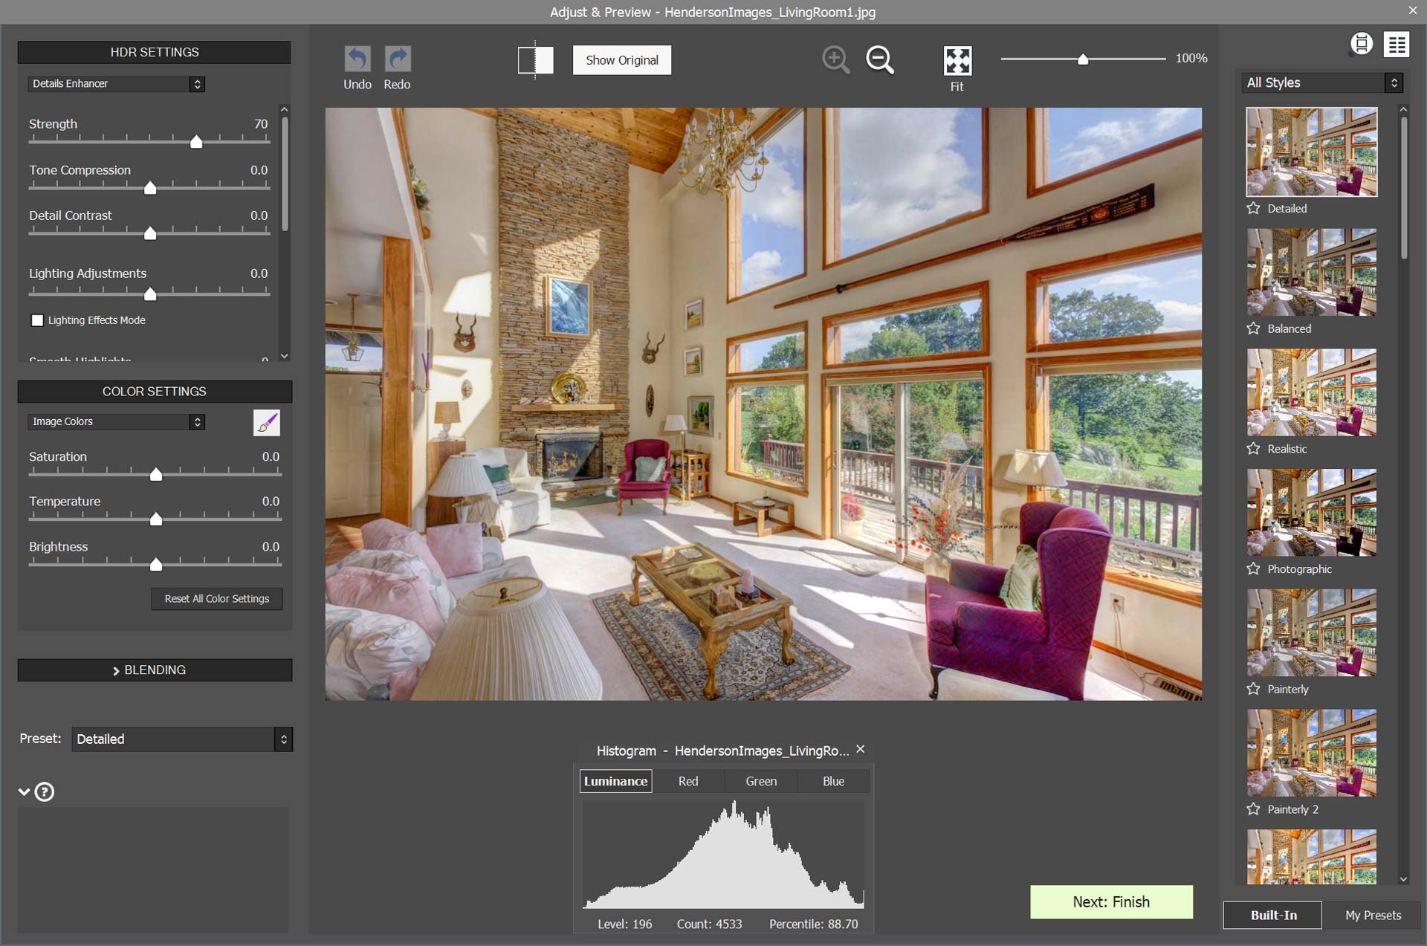The height and width of the screenshot is (946, 1427).
Task: Click the zoom percentage slider handle
Action: coord(1083,59)
